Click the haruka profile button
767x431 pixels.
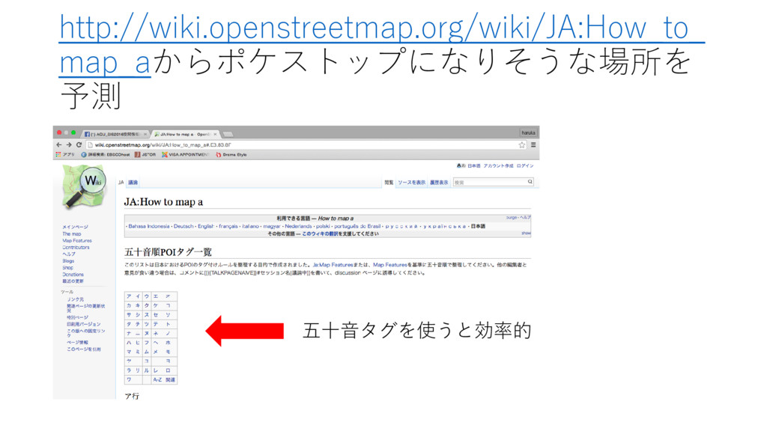[x=528, y=132]
